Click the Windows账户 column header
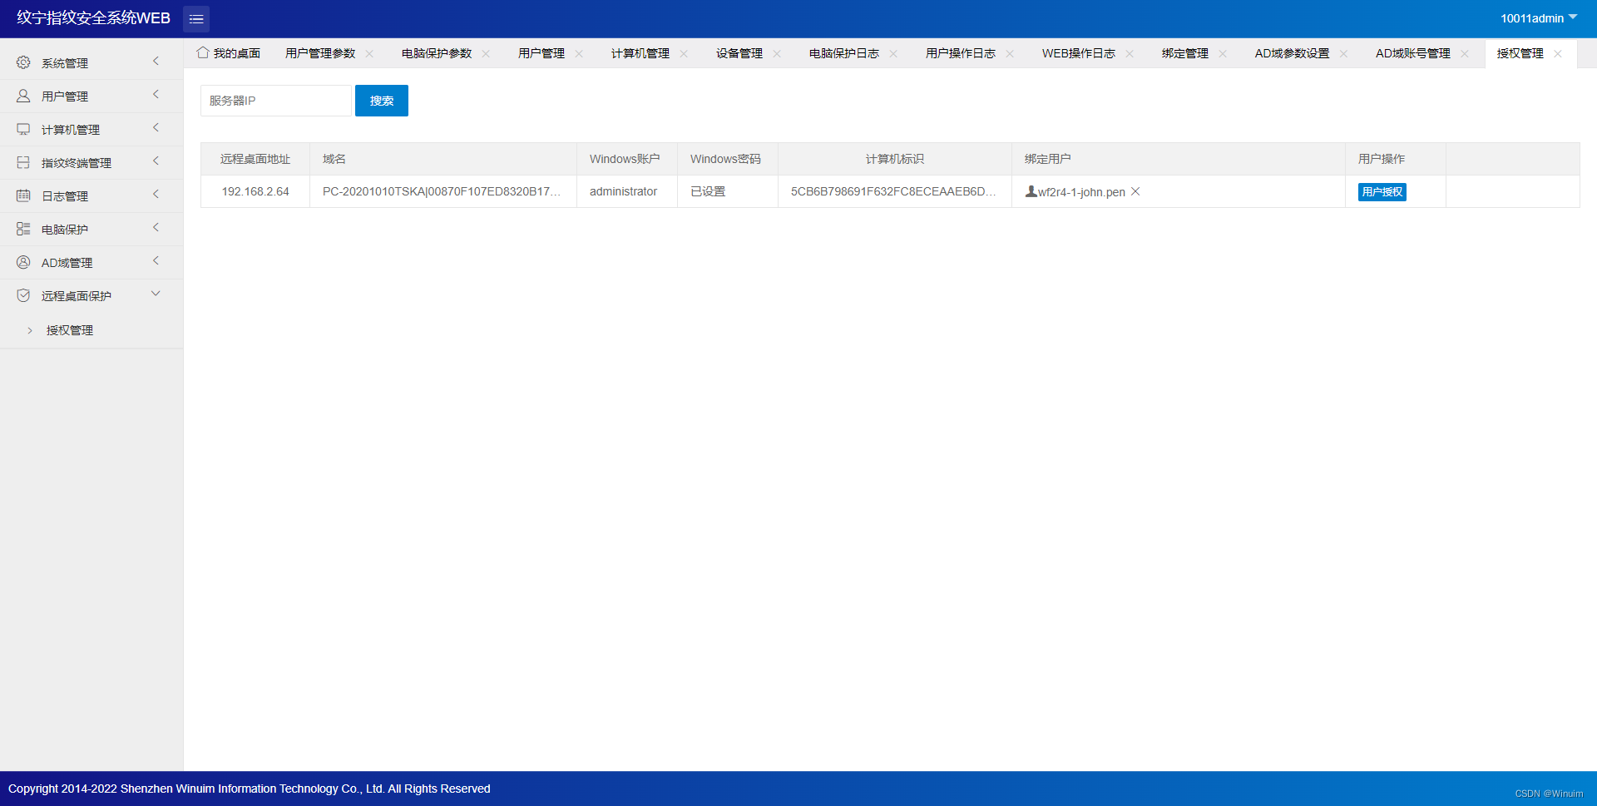The height and width of the screenshot is (806, 1597). click(x=627, y=159)
